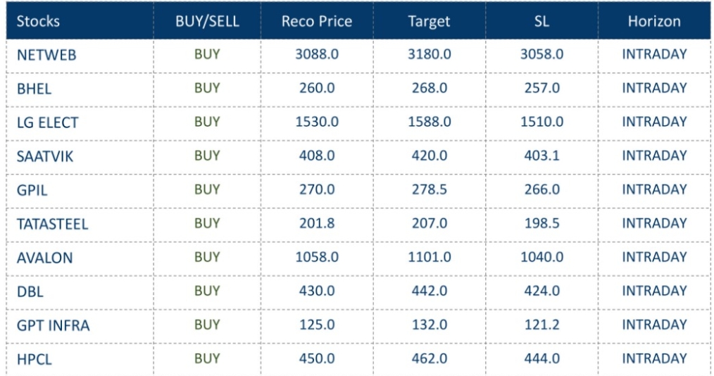The height and width of the screenshot is (376, 714).
Task: Click the BUY label for AVALON
Action: [x=207, y=257]
